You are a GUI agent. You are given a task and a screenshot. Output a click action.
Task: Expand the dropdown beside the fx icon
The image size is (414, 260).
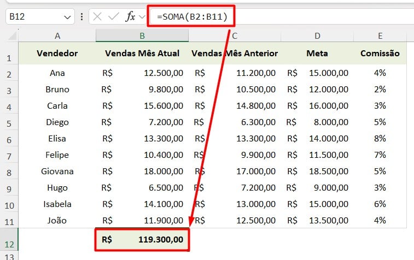[x=142, y=17]
